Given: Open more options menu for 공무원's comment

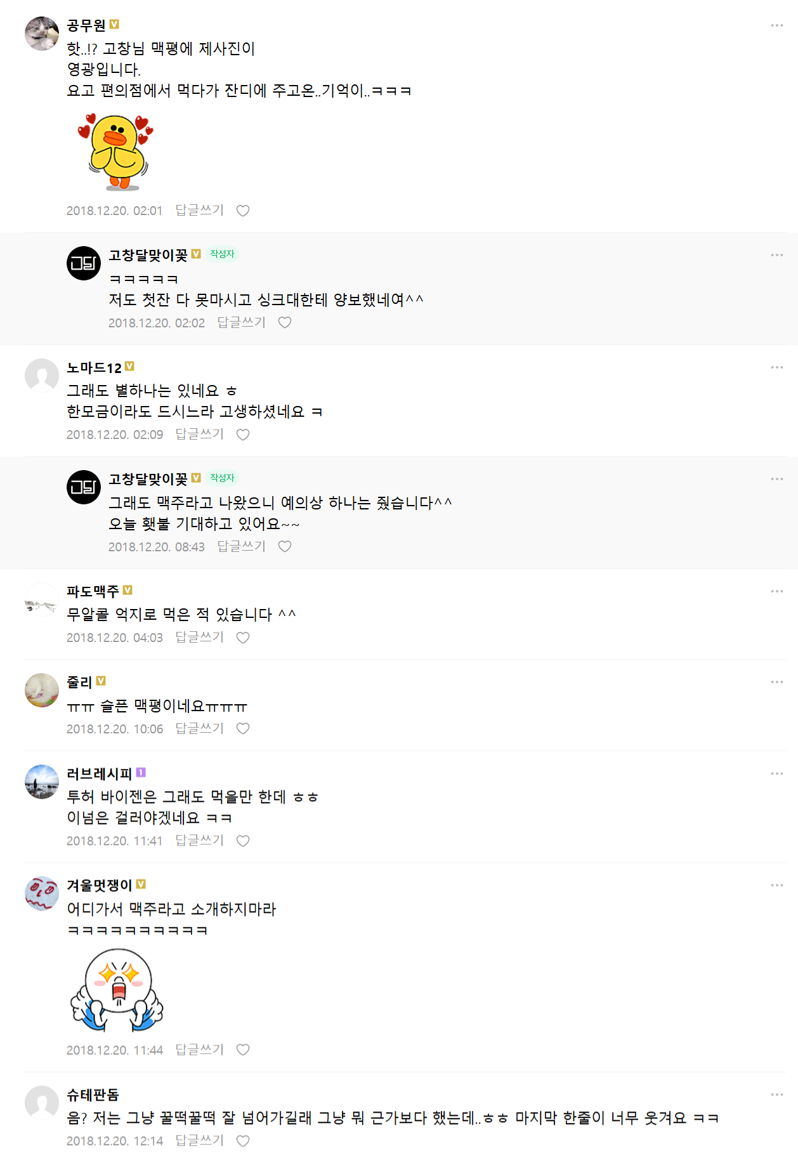Looking at the screenshot, I should [x=777, y=25].
